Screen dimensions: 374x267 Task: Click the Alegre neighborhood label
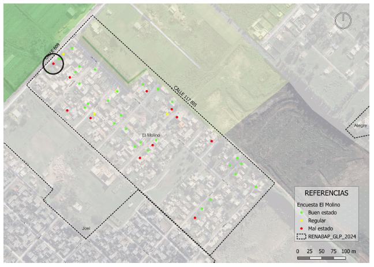point(361,125)
